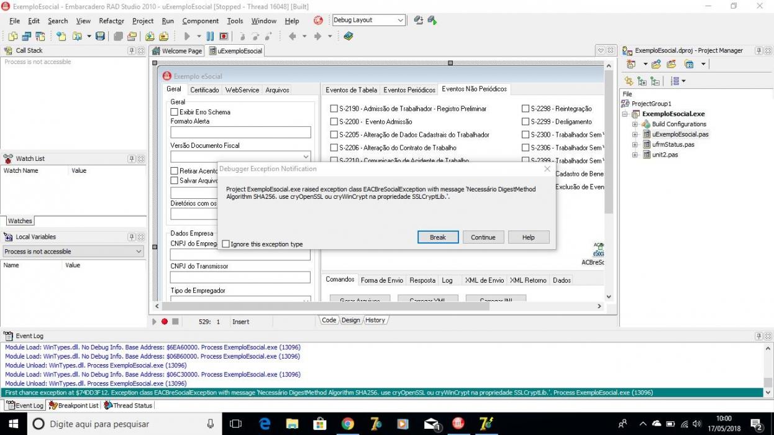
Task: Open the Refactor menu
Action: pyautogui.click(x=111, y=21)
